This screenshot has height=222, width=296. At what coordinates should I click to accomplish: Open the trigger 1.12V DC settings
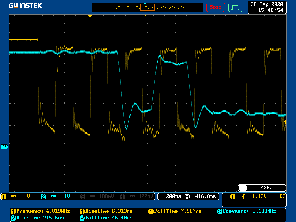258,196
